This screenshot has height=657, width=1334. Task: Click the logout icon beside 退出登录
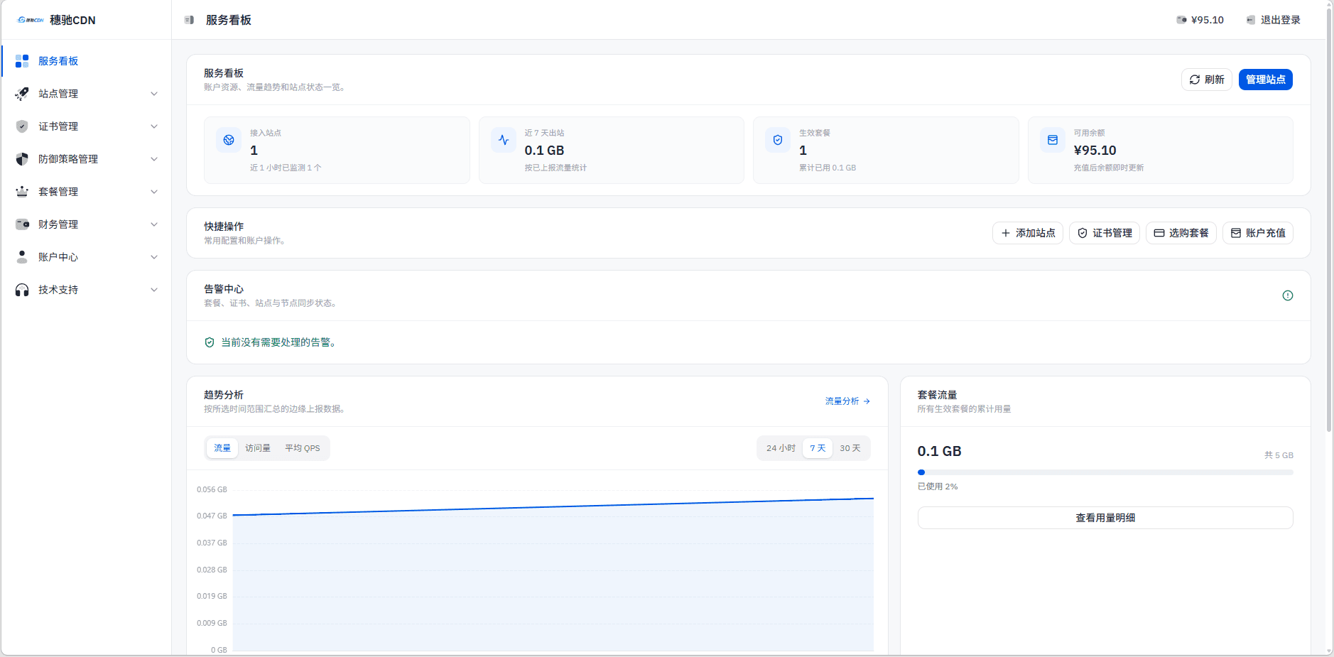1251,20
